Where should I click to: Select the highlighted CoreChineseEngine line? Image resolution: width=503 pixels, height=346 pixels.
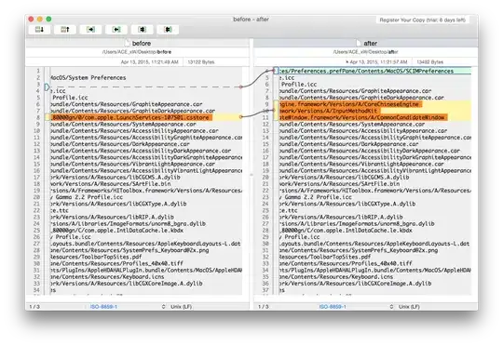pyautogui.click(x=349, y=104)
